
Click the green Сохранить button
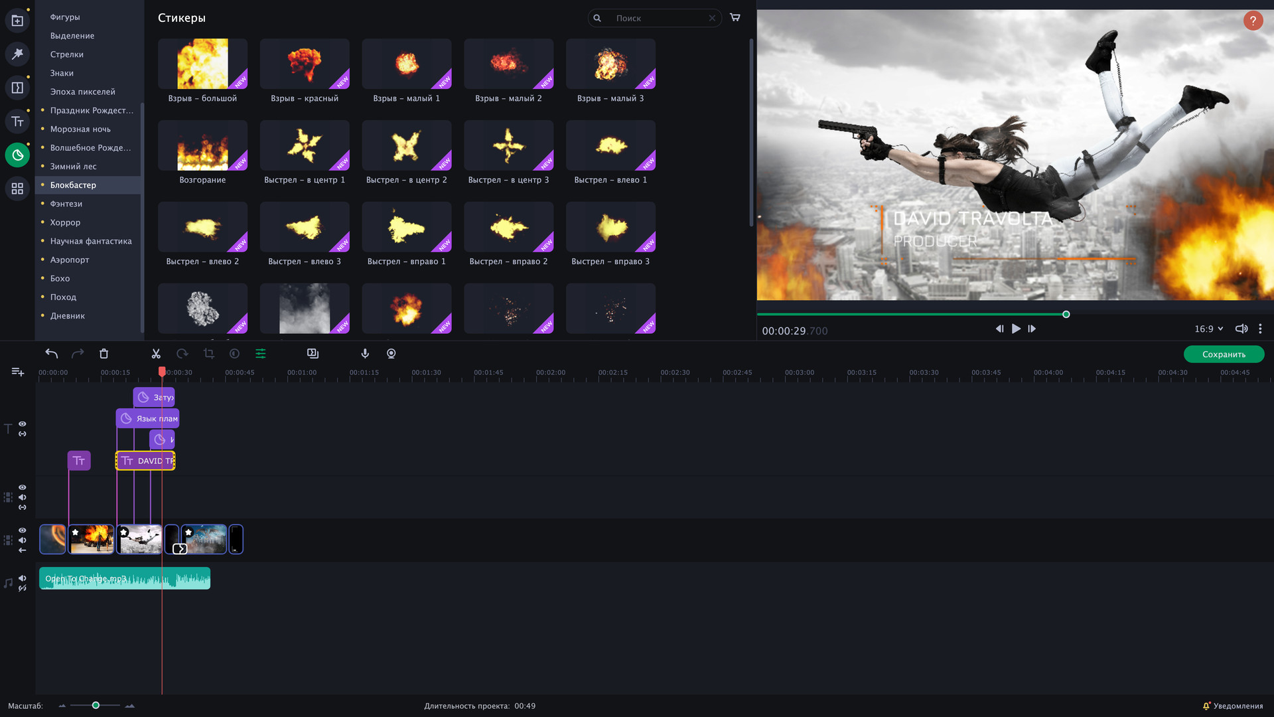pyautogui.click(x=1223, y=355)
